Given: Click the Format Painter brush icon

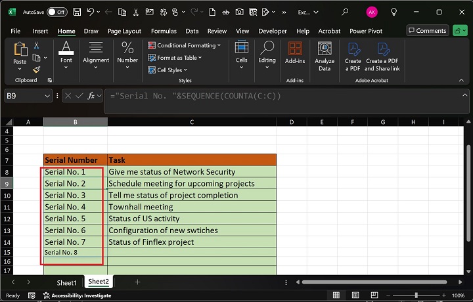Looking at the screenshot, I should click(x=37, y=70).
